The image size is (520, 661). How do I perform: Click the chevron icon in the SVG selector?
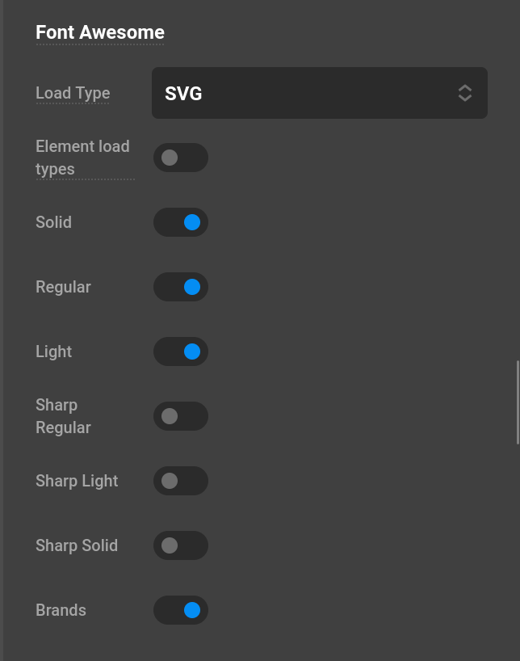(465, 93)
